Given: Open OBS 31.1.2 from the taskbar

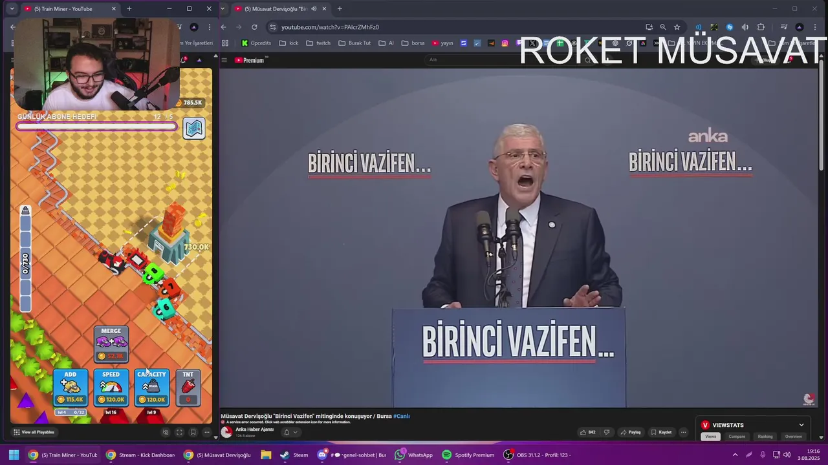Looking at the screenshot, I should 537,455.
